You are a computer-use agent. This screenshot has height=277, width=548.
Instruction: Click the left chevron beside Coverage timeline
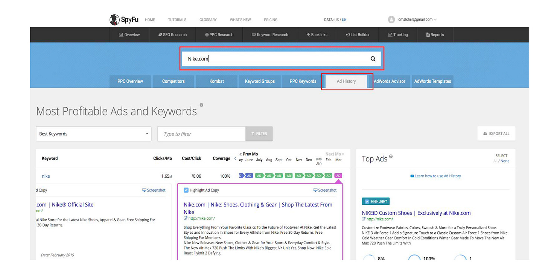click(235, 158)
